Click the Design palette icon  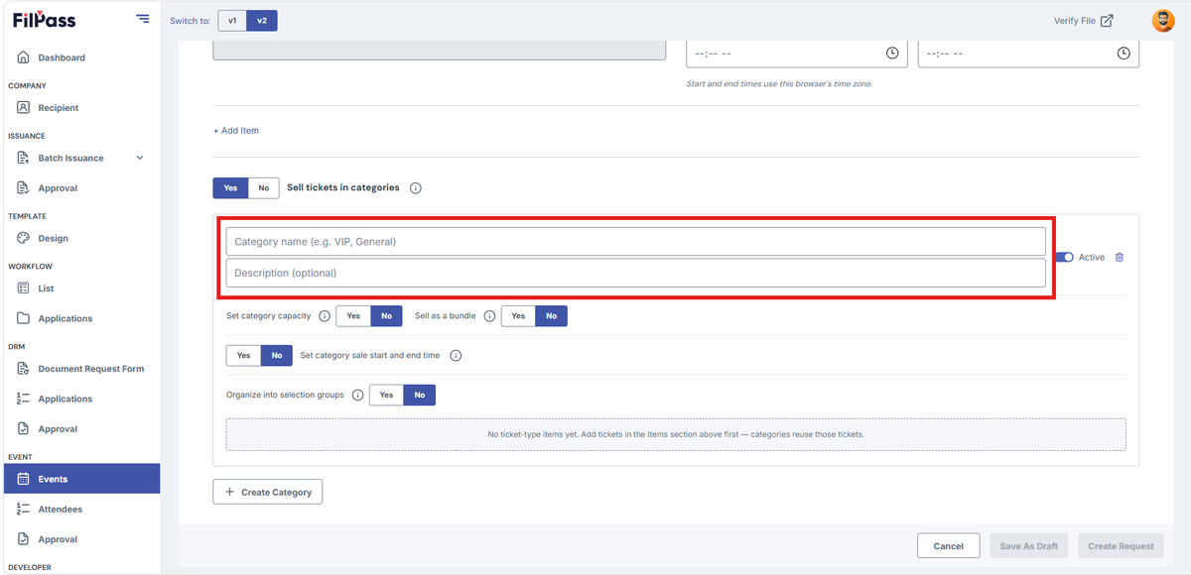point(24,238)
